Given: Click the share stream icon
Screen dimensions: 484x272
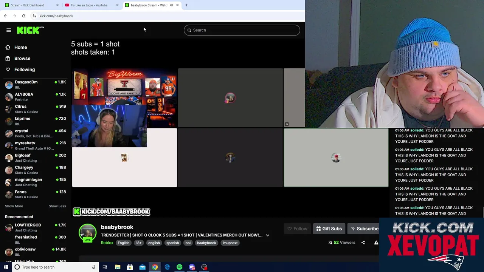Looking at the screenshot, I should point(363,243).
